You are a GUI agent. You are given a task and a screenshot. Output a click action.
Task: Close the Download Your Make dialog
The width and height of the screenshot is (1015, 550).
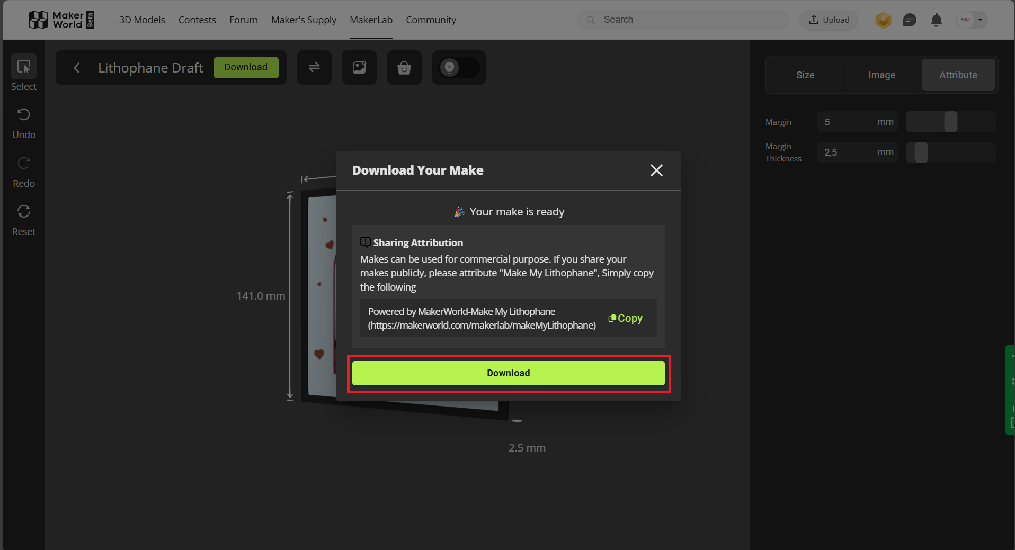[656, 170]
